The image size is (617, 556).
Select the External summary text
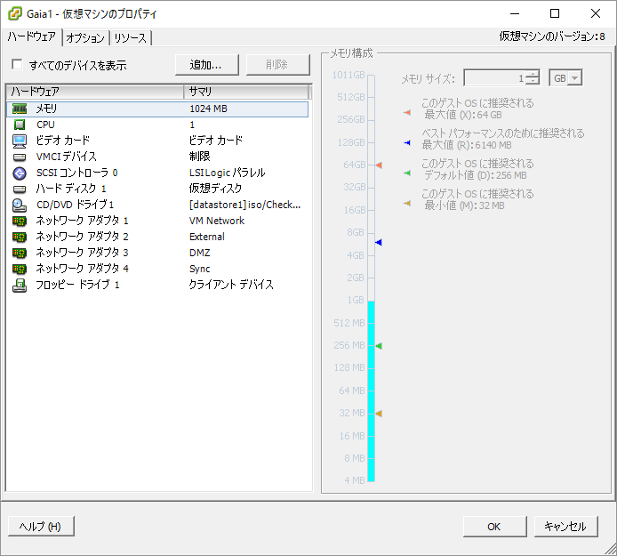[207, 237]
